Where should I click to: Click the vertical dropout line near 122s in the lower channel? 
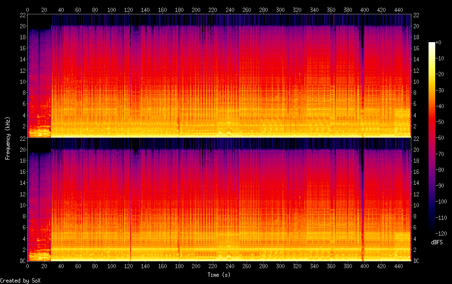pos(130,201)
